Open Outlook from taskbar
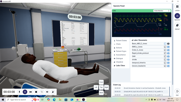The image size is (181, 102). (72, 100)
